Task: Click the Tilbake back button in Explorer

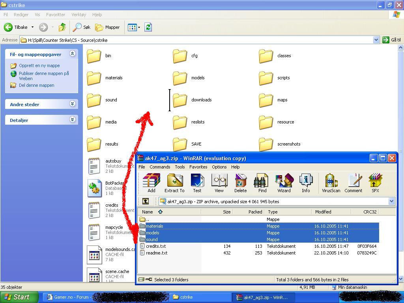Action: tap(16, 27)
